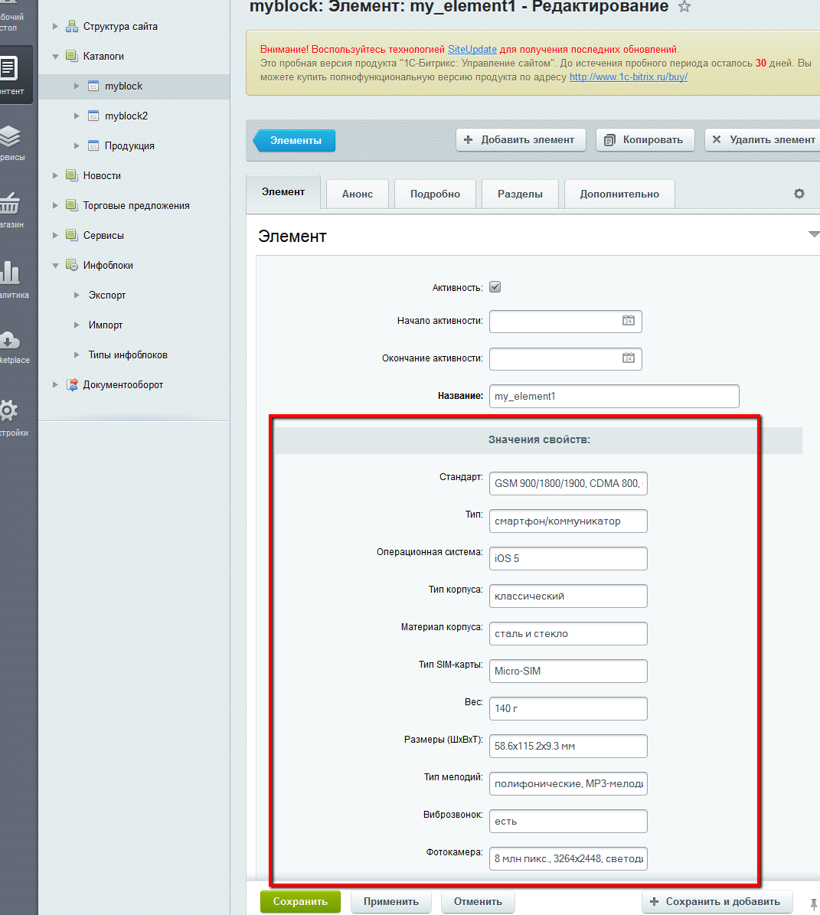This screenshot has width=820, height=915.
Task: Focus the Тип SIM-карты input field
Action: click(568, 671)
